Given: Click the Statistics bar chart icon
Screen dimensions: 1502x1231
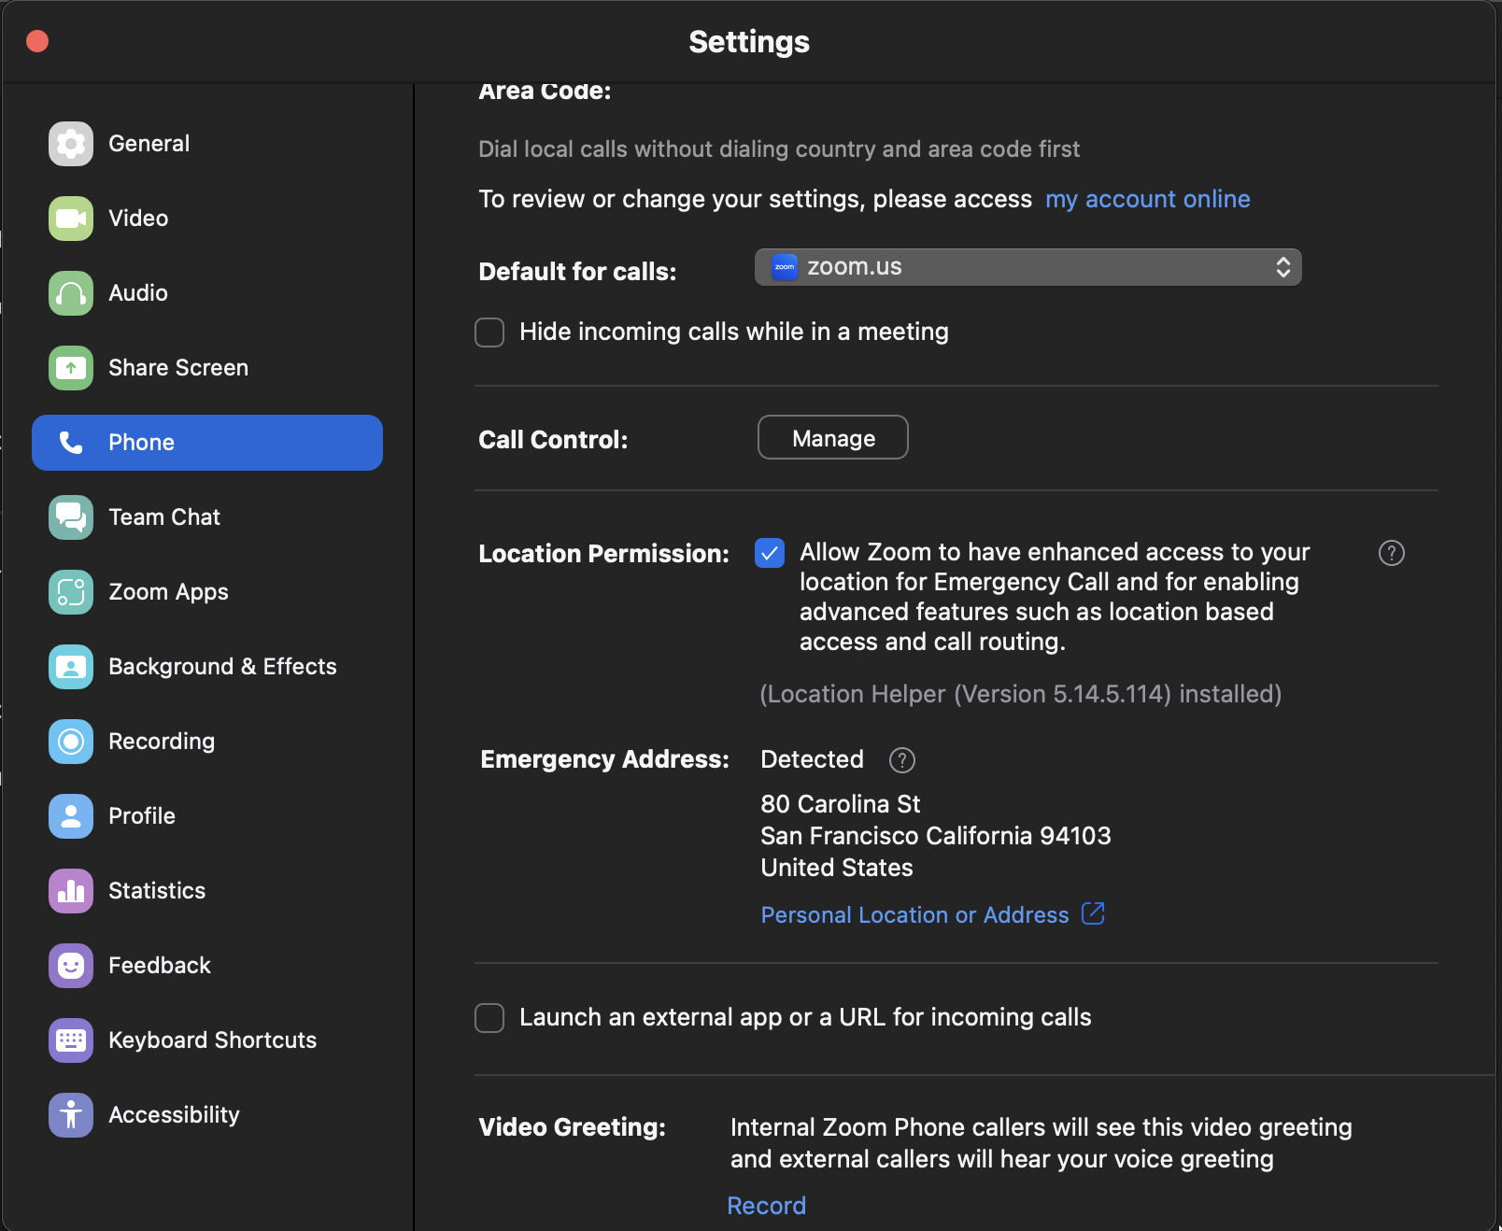Looking at the screenshot, I should [71, 891].
